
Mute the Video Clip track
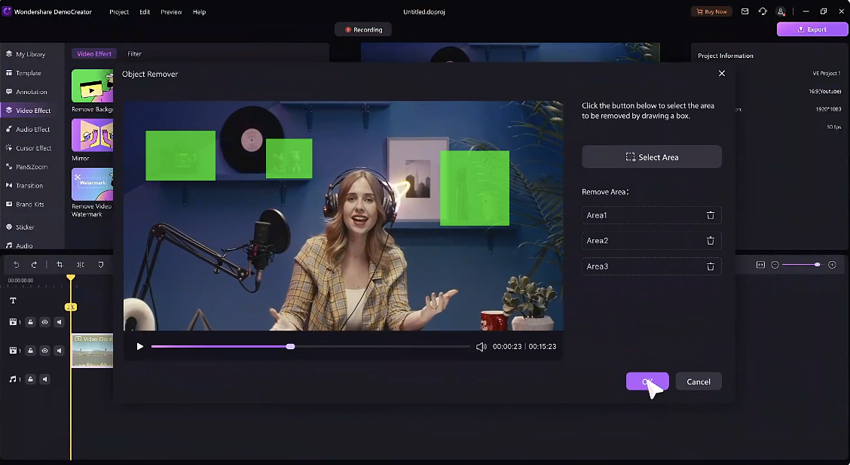click(x=59, y=350)
